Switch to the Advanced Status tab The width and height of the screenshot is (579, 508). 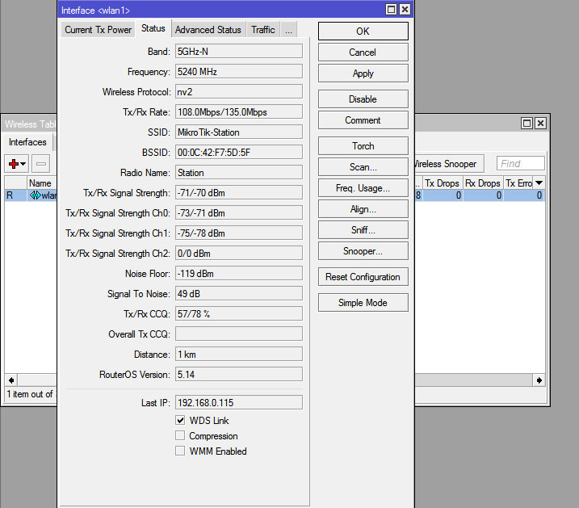tap(208, 30)
